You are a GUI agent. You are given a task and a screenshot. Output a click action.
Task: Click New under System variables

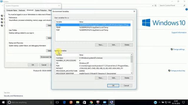101,78
